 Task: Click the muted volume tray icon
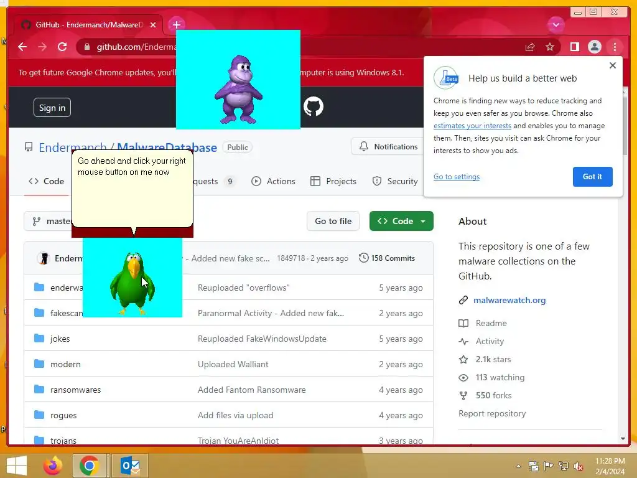pos(579,466)
